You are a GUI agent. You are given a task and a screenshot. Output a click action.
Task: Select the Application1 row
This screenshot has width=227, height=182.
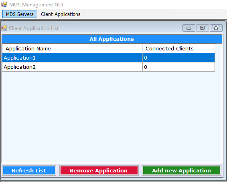(108, 58)
